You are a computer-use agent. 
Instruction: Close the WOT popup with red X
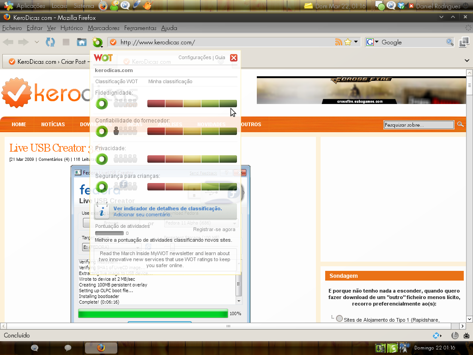coord(233,58)
